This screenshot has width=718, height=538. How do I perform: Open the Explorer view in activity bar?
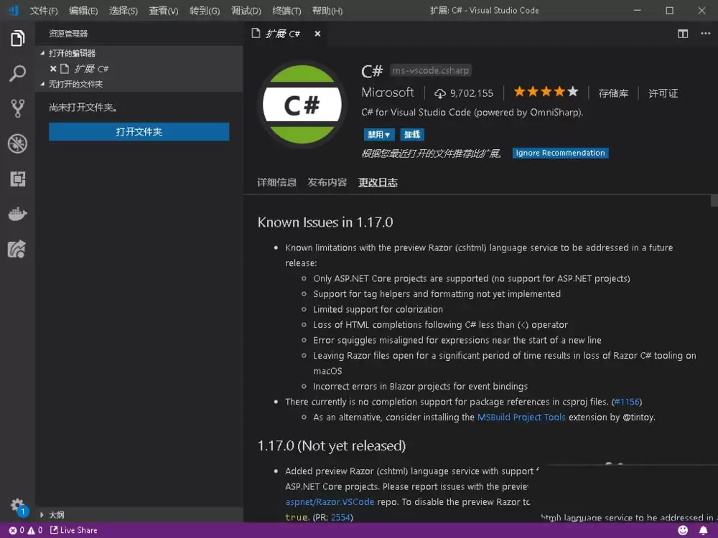point(17,39)
